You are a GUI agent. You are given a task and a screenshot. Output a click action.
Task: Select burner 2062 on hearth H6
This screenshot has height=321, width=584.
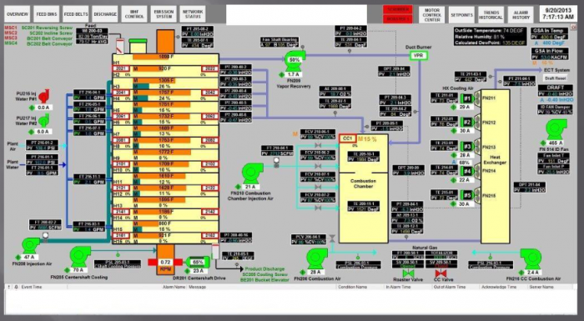[x=210, y=117]
